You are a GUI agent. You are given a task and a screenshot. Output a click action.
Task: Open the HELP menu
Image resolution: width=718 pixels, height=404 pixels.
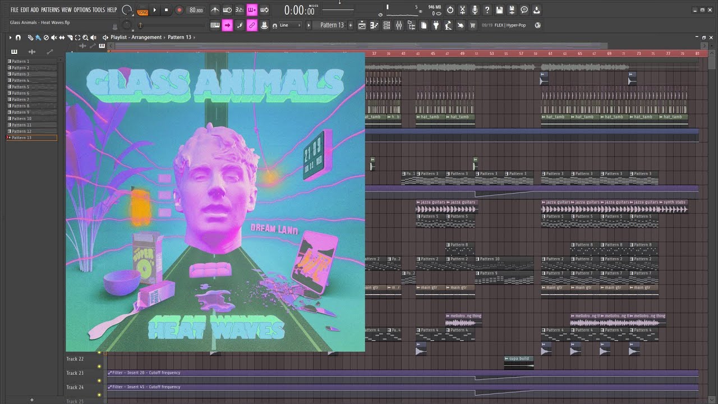(x=112, y=10)
